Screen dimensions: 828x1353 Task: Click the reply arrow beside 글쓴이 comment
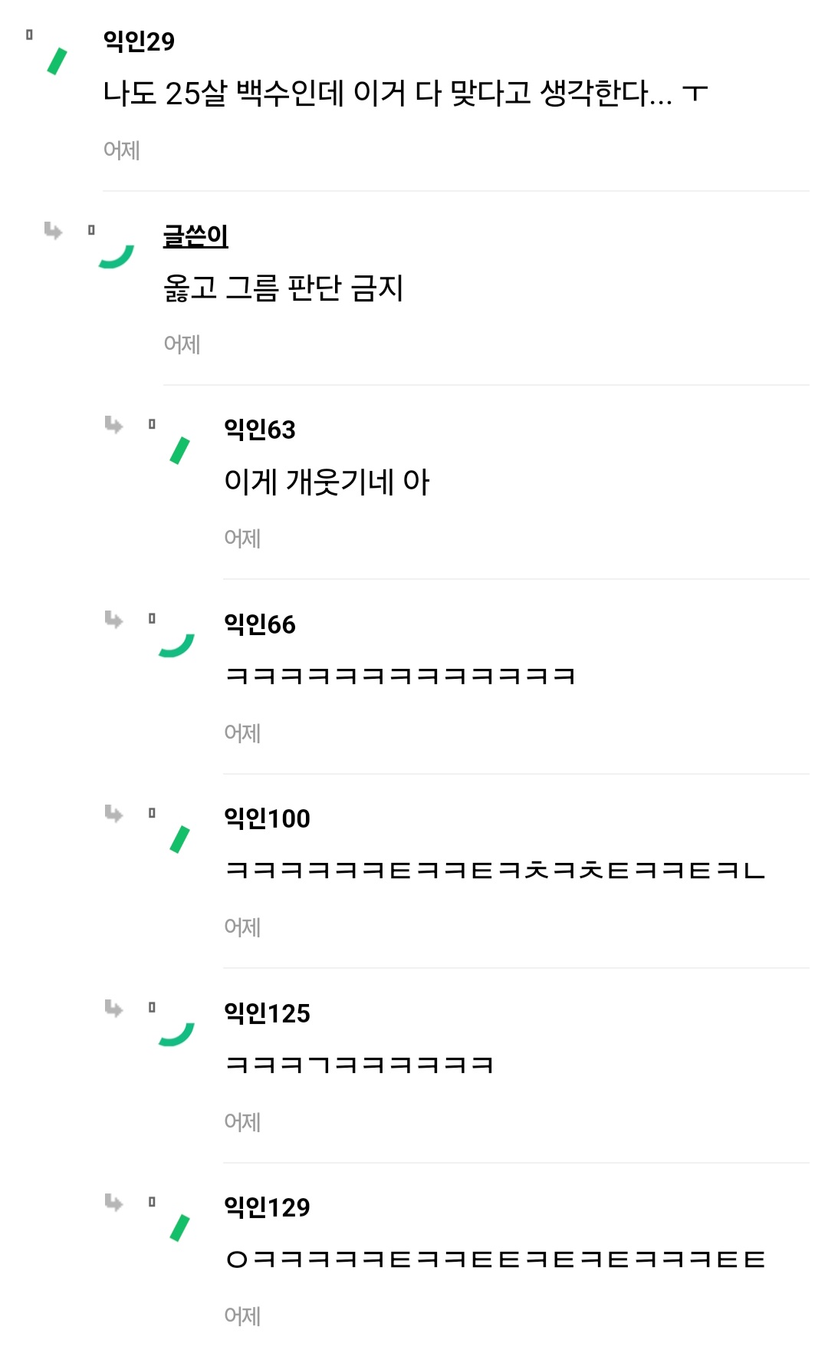coord(53,230)
